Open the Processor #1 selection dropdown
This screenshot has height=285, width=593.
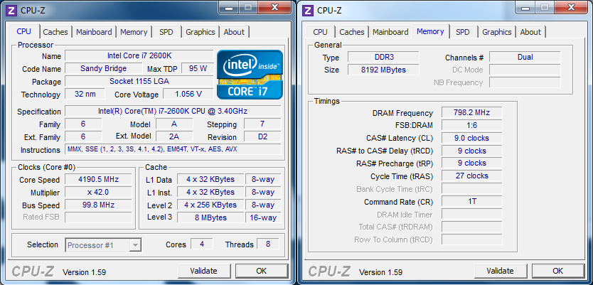(104, 245)
